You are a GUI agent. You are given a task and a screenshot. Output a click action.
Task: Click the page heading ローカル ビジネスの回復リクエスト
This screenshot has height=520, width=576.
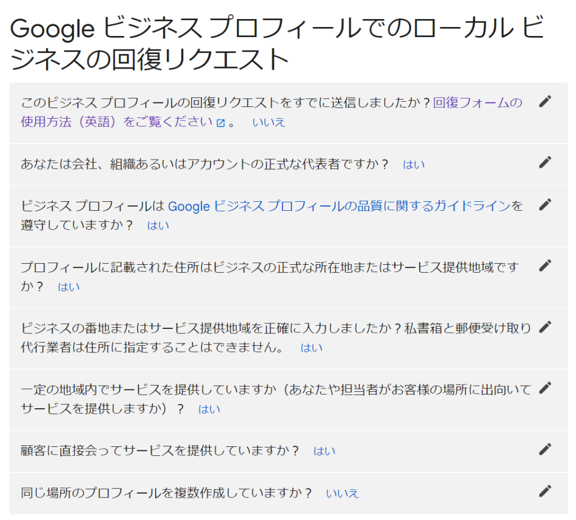coord(276,44)
